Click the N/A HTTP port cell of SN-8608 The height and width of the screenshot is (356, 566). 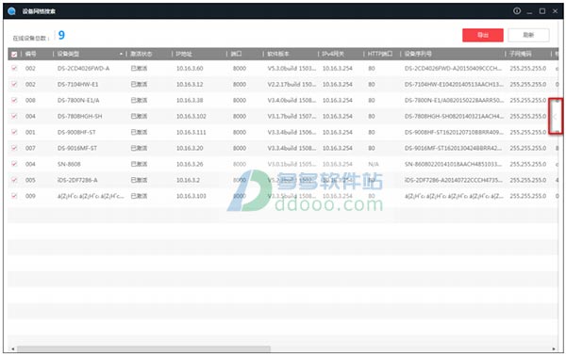click(x=374, y=164)
